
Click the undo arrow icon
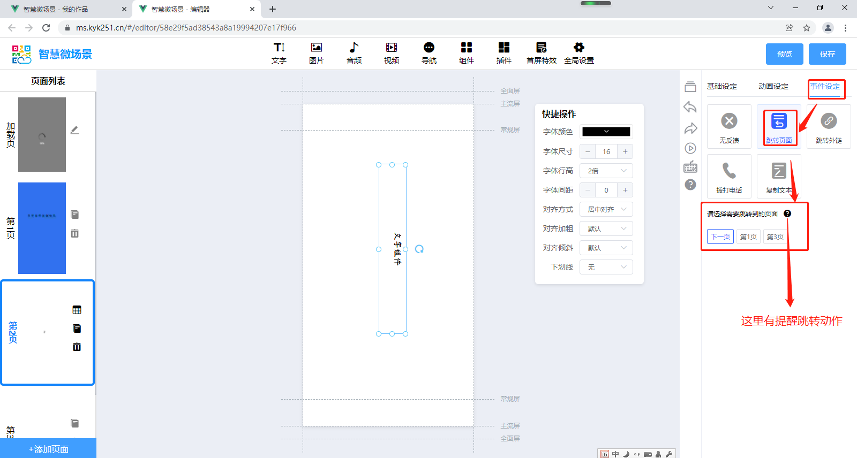pyautogui.click(x=690, y=107)
